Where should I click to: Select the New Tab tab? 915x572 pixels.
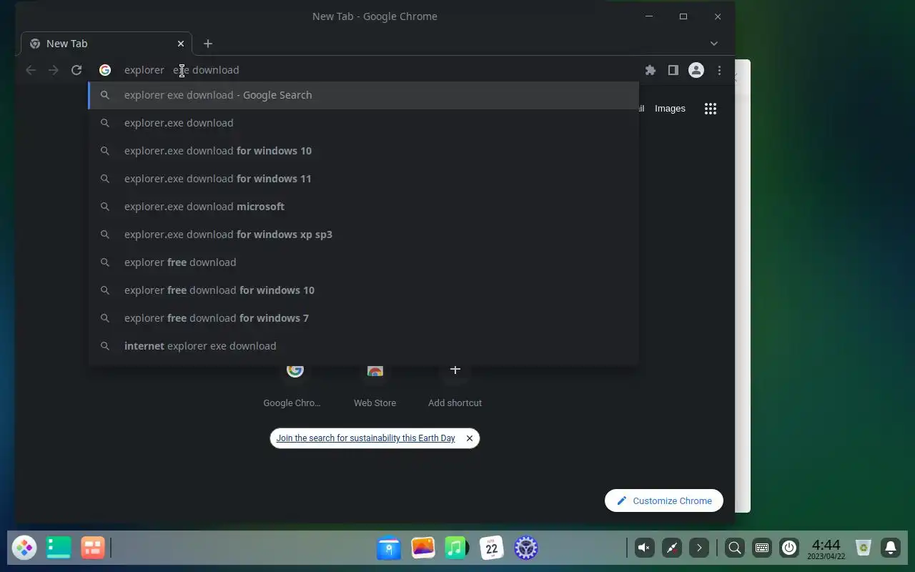106,44
